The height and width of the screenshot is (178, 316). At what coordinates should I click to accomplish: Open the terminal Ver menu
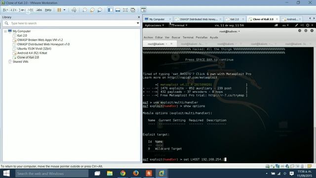(x=167, y=38)
